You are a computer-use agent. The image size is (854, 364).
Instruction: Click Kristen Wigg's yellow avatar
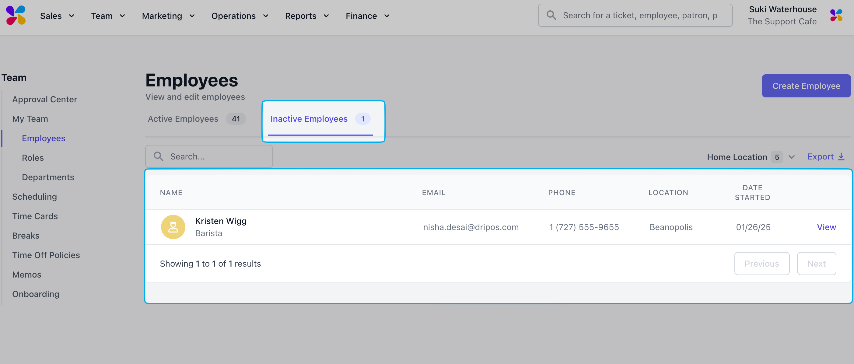pyautogui.click(x=173, y=227)
